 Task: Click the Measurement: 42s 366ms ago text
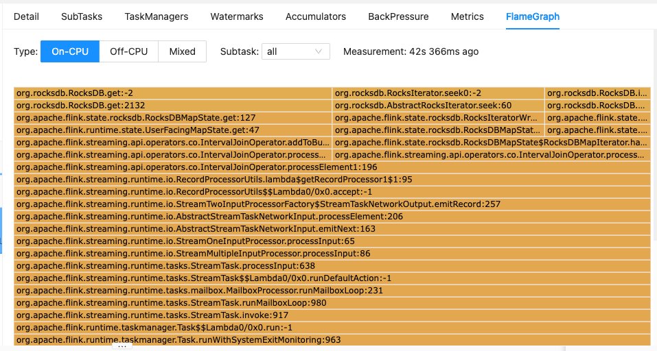coord(411,51)
